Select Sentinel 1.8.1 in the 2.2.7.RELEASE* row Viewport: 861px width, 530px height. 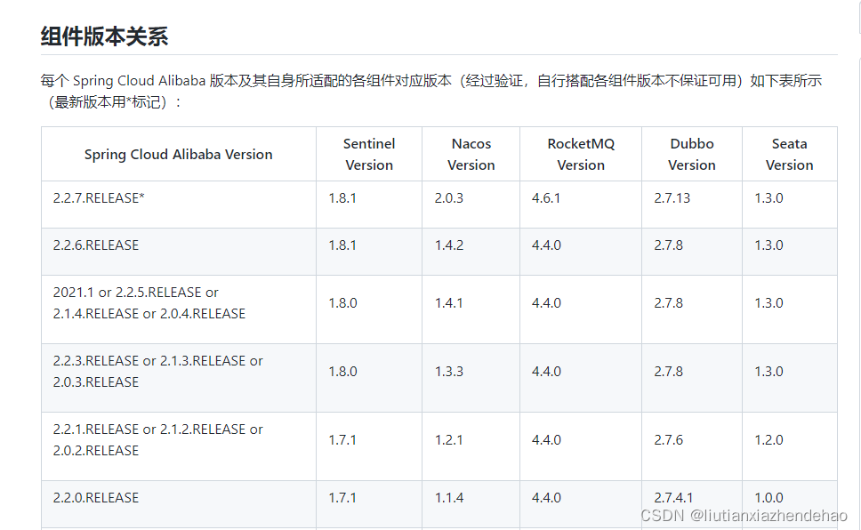(342, 198)
